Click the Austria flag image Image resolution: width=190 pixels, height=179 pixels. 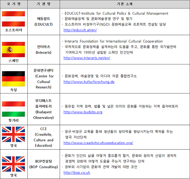coord(14,19)
